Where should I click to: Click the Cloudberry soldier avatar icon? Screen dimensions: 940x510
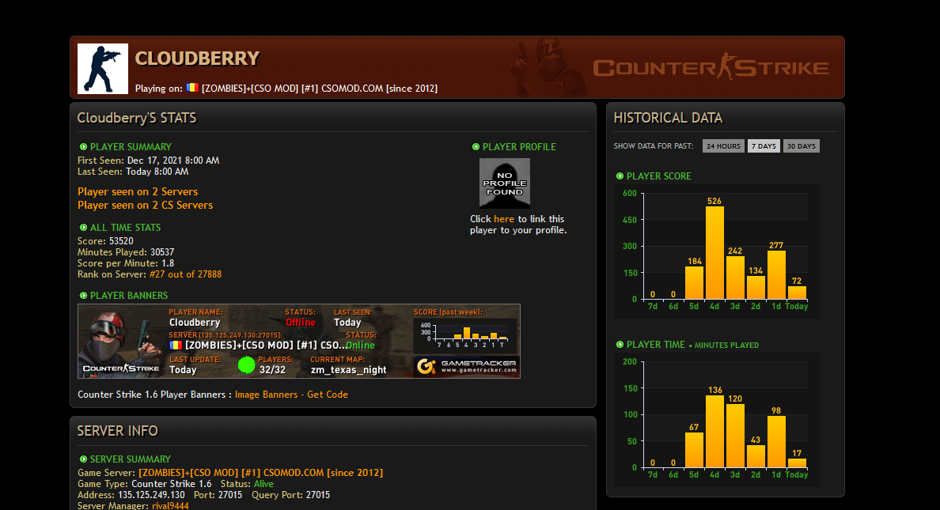pyautogui.click(x=103, y=69)
